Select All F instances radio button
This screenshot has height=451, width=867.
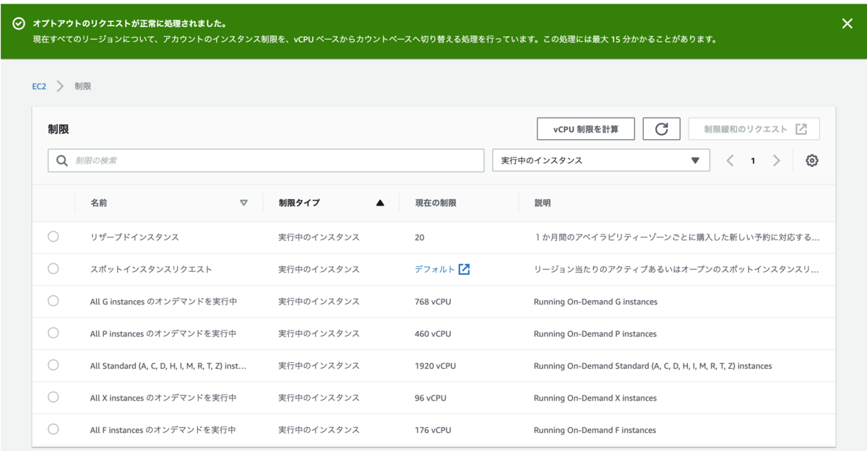click(x=53, y=429)
